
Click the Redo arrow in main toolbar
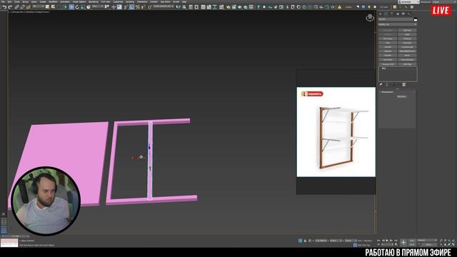click(10, 6)
